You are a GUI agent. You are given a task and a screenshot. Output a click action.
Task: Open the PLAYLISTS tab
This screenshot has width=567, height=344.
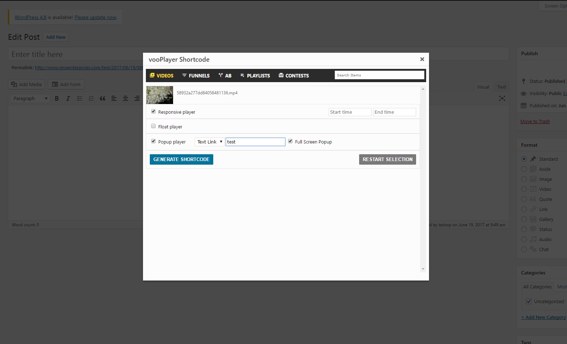coord(255,76)
